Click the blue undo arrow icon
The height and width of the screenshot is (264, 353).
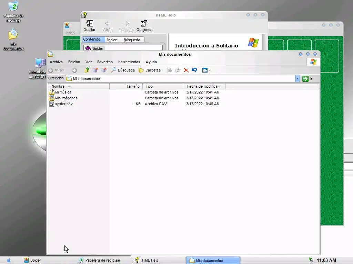tap(194, 70)
